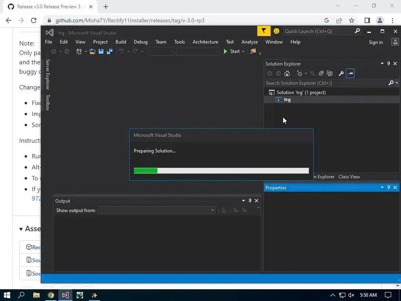Open Solution Explorer window options arrow

point(382,63)
